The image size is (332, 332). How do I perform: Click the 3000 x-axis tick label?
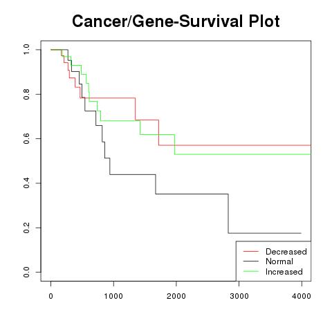coord(239,296)
